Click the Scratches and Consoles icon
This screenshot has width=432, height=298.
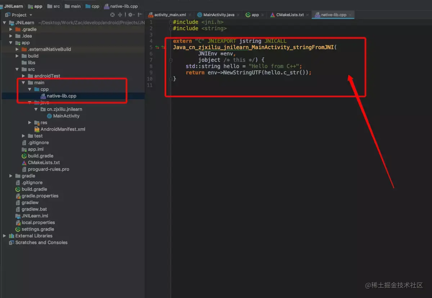[x=12, y=243]
